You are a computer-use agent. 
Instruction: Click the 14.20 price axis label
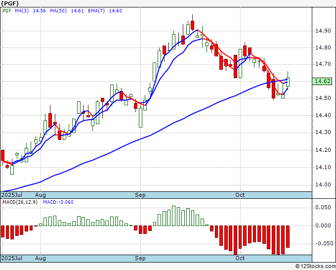[323, 150]
